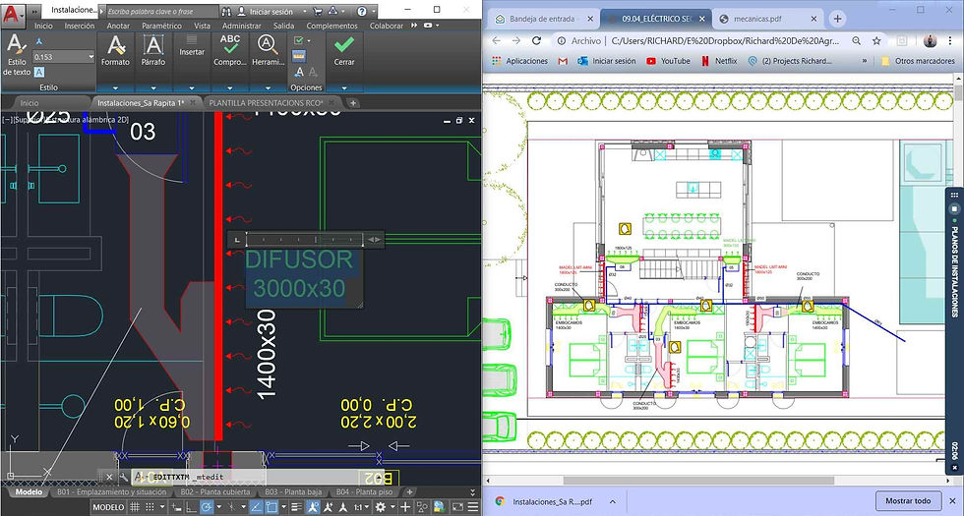Click the status bar customization menu icon

point(473,507)
